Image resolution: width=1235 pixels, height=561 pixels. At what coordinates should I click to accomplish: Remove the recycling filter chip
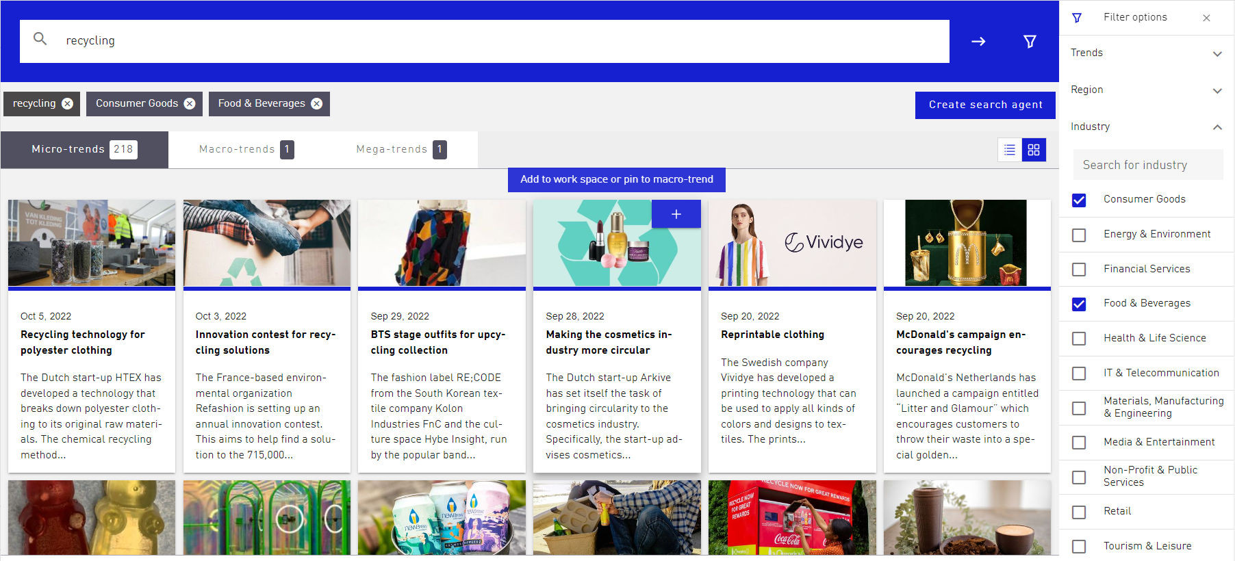(67, 103)
